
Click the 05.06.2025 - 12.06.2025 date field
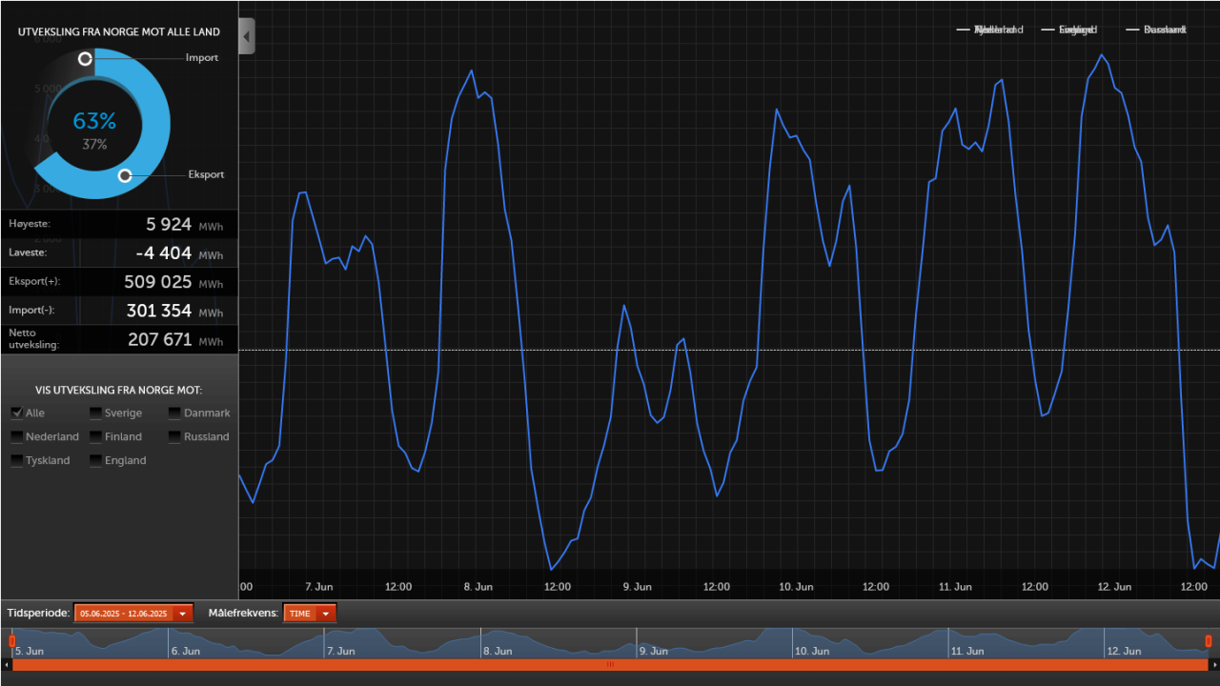click(x=125, y=613)
